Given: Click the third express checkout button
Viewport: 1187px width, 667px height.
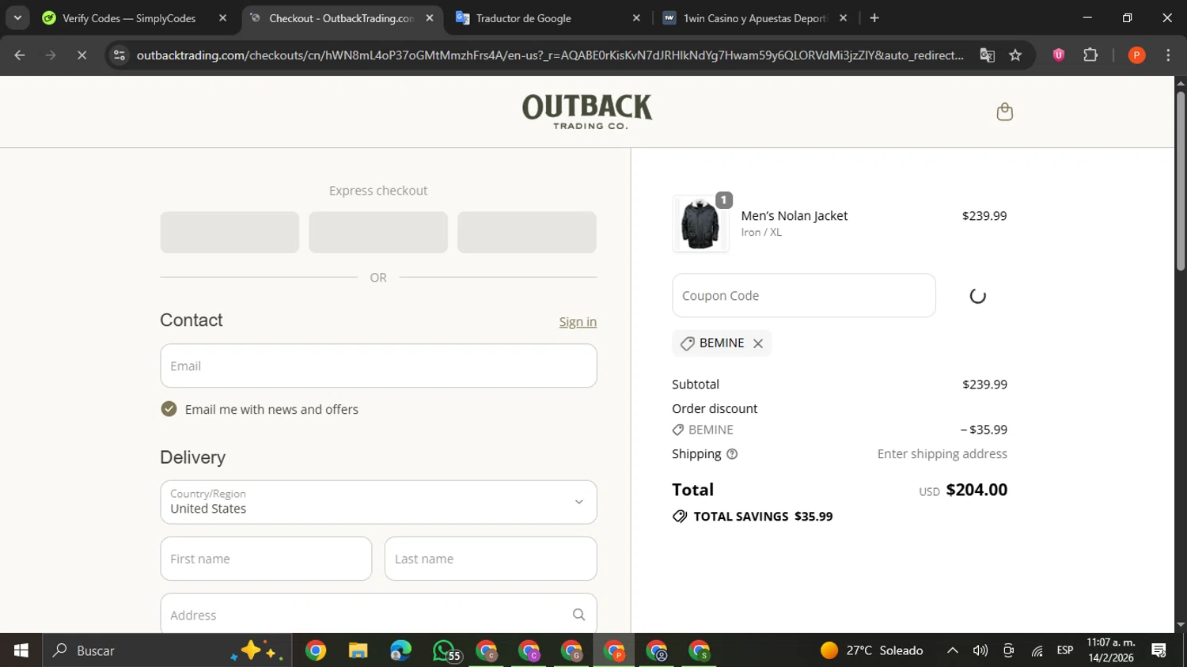Looking at the screenshot, I should [527, 232].
